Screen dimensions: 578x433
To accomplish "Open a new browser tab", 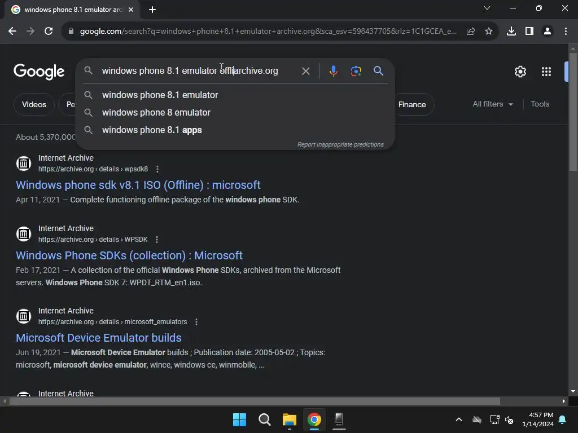I will [x=152, y=10].
